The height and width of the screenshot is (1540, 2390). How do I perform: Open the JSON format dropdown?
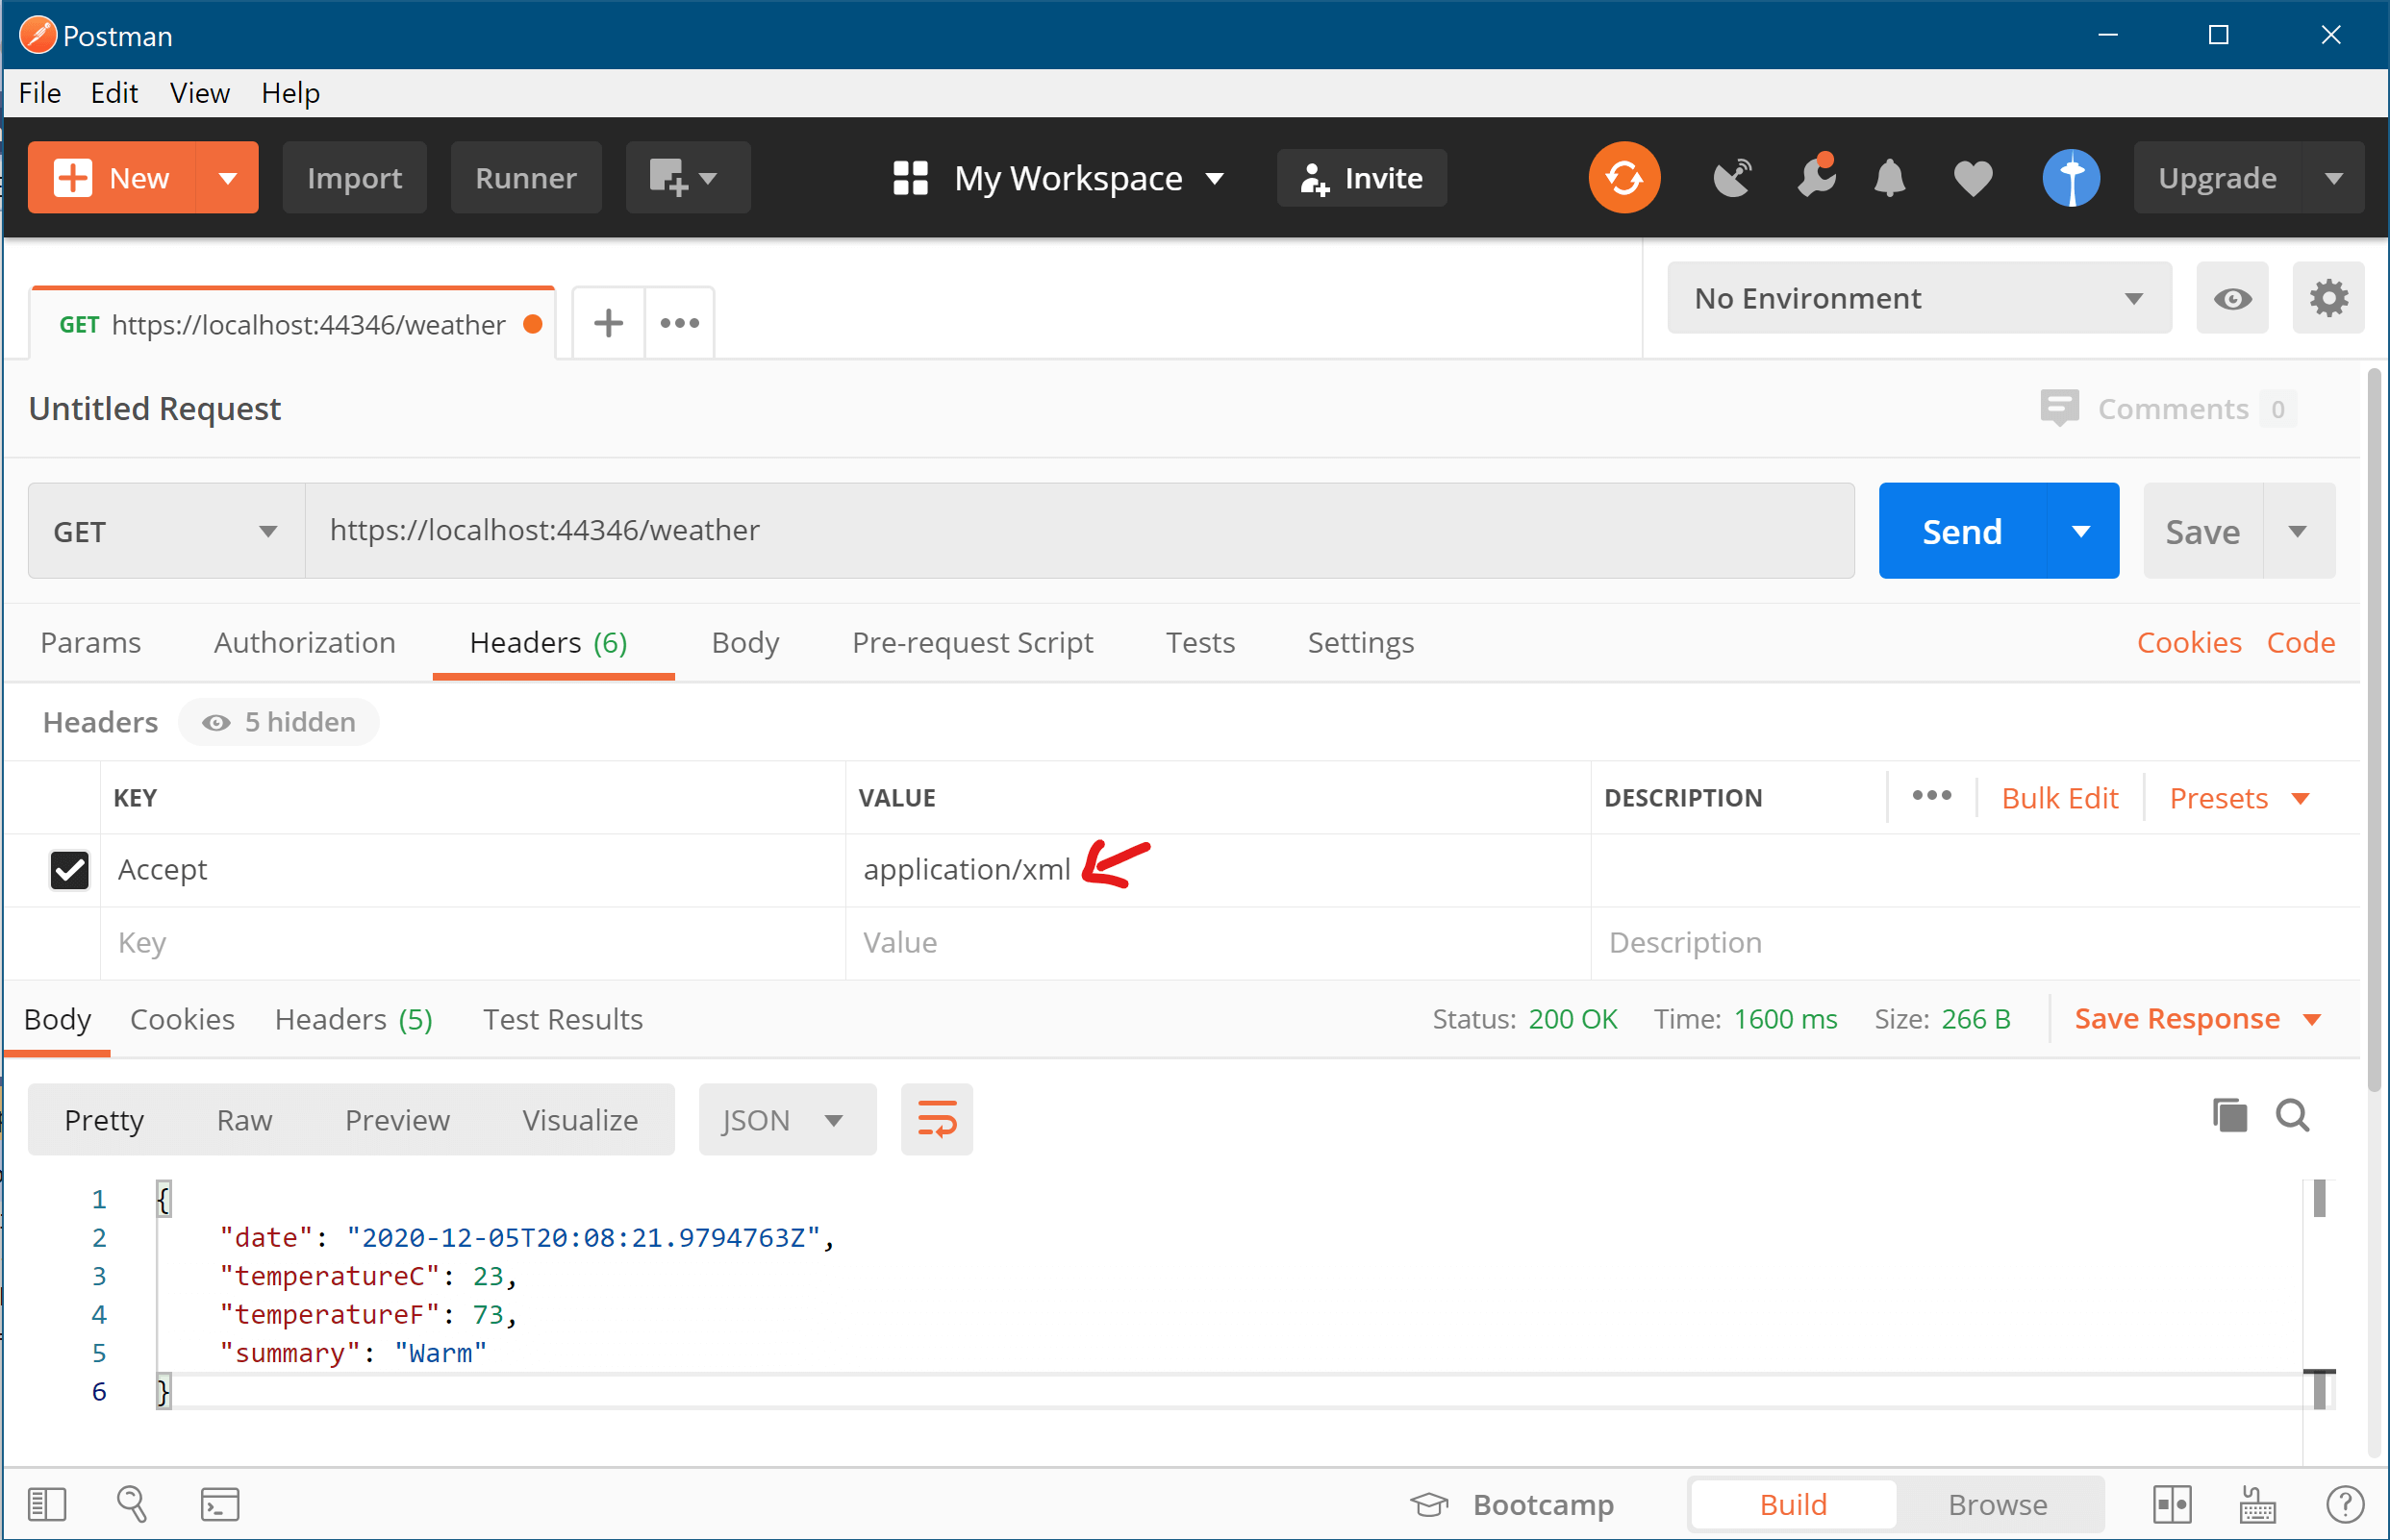(788, 1119)
